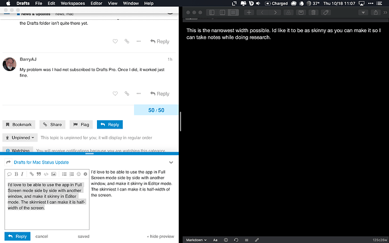Move the draft to the inbox with the tray icon
Viewport: 389px width, 243px height.
(288, 12)
